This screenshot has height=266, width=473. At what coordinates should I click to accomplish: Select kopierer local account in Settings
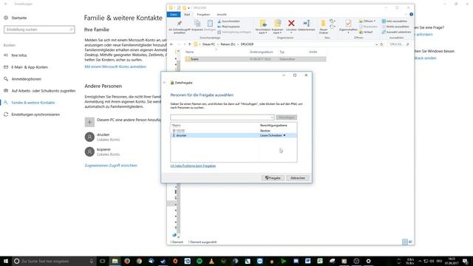pyautogui.click(x=103, y=151)
